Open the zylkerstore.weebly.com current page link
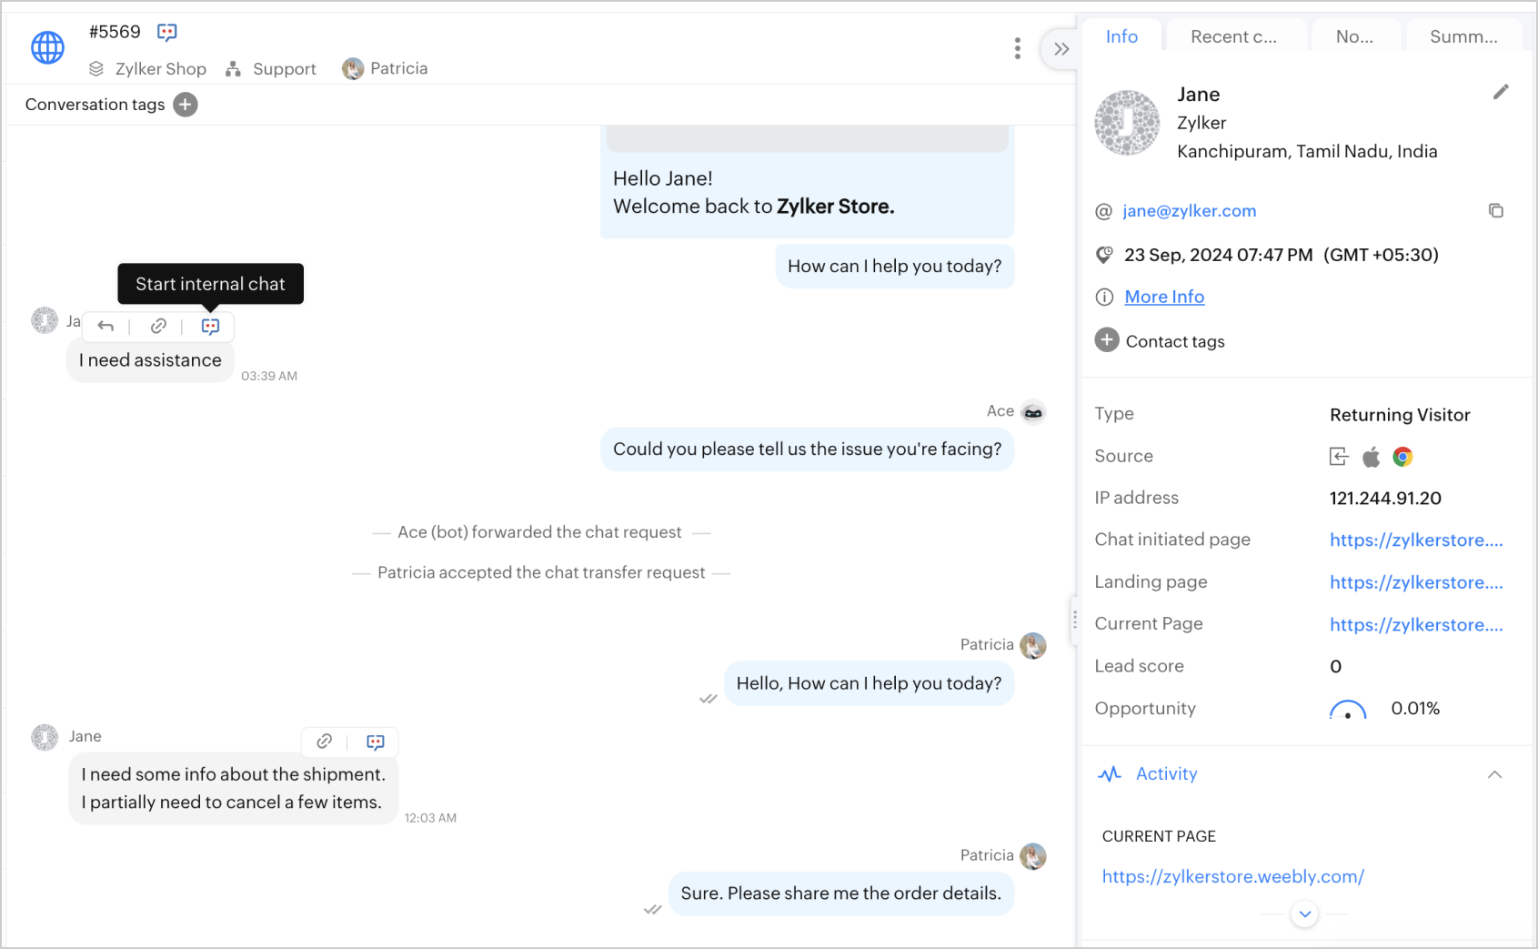This screenshot has width=1538, height=949. point(1232,876)
